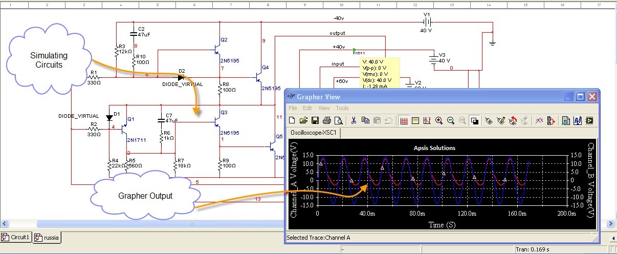Click the Apsis Solutions graph title
The width and height of the screenshot is (617, 254).
tap(434, 148)
